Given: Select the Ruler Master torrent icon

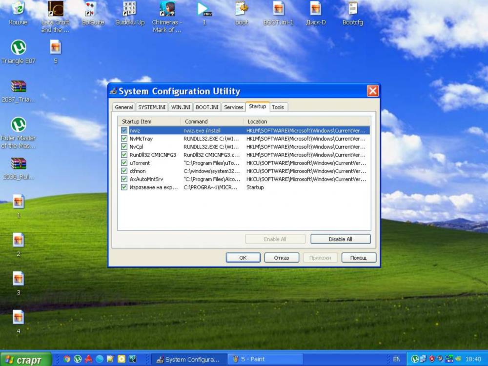Looking at the screenshot, I should click(19, 124).
